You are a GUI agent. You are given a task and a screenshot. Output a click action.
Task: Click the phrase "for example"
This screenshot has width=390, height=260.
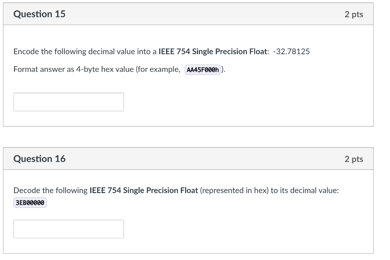(x=163, y=70)
